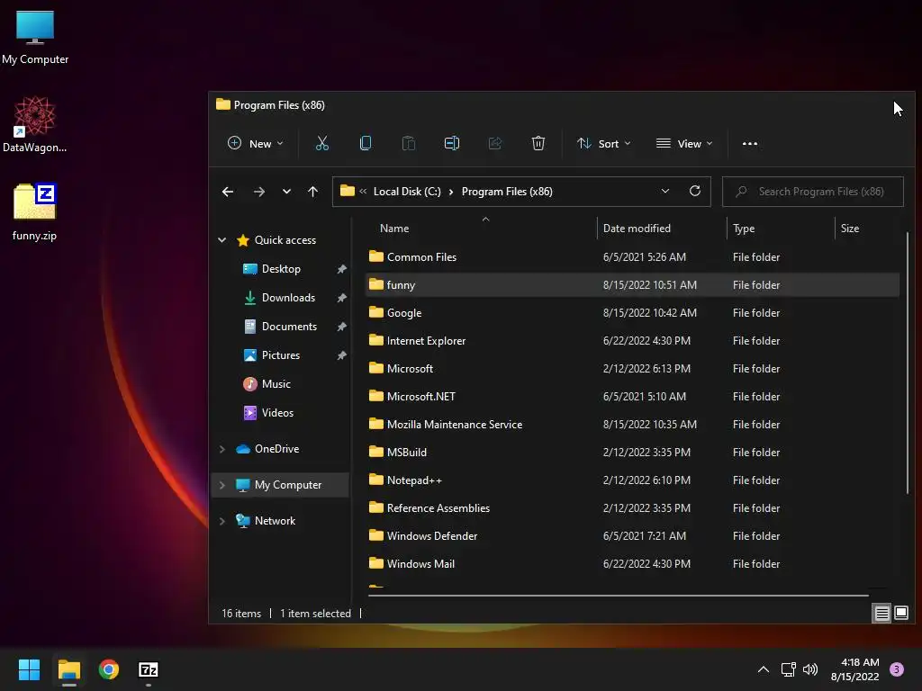Refresh the Program Files (x86) view
The image size is (922, 691).
click(695, 191)
